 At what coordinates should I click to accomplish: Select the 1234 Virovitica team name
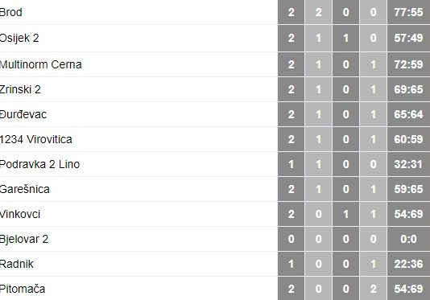36,139
